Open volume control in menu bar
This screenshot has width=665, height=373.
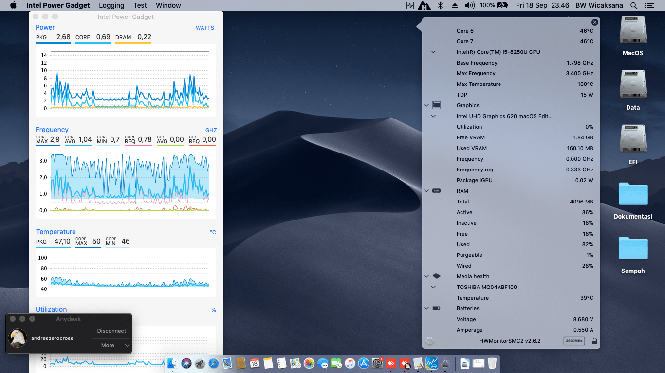(469, 5)
